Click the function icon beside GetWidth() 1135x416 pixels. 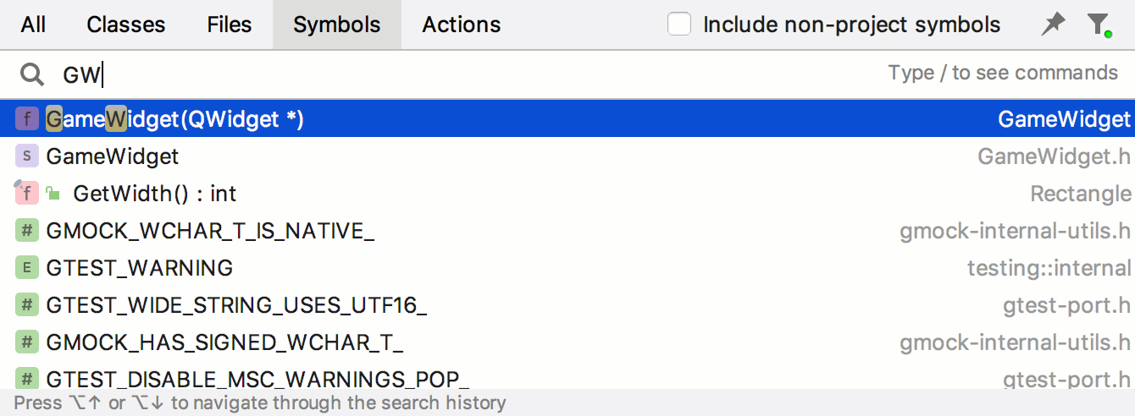[27, 194]
